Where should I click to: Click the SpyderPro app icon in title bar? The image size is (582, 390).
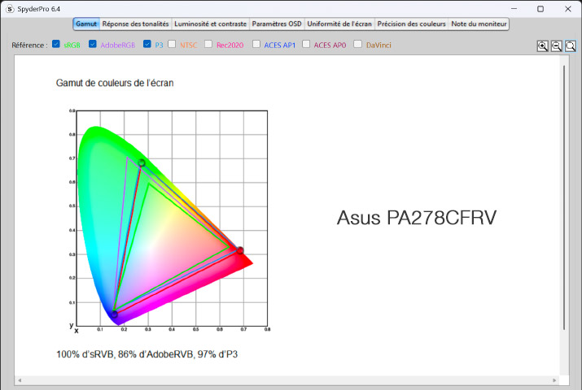coord(10,8)
